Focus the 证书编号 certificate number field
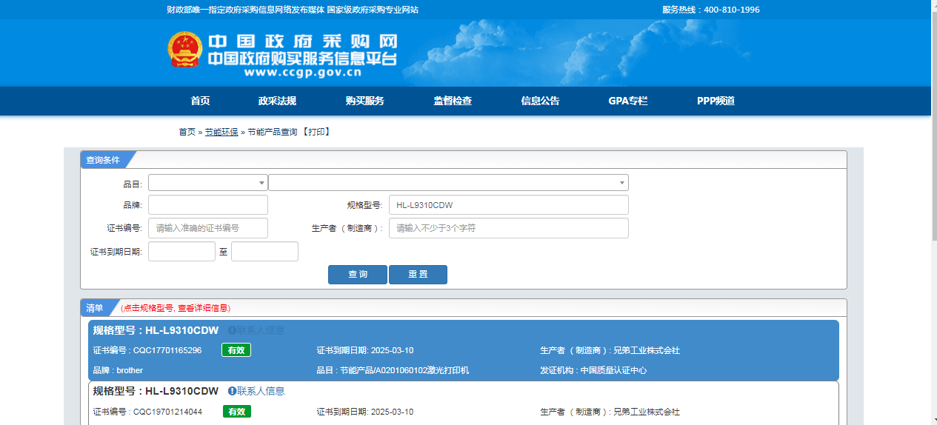This screenshot has height=425, width=937. click(x=208, y=228)
